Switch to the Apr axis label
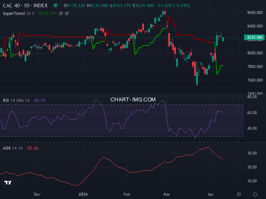 click(x=211, y=194)
